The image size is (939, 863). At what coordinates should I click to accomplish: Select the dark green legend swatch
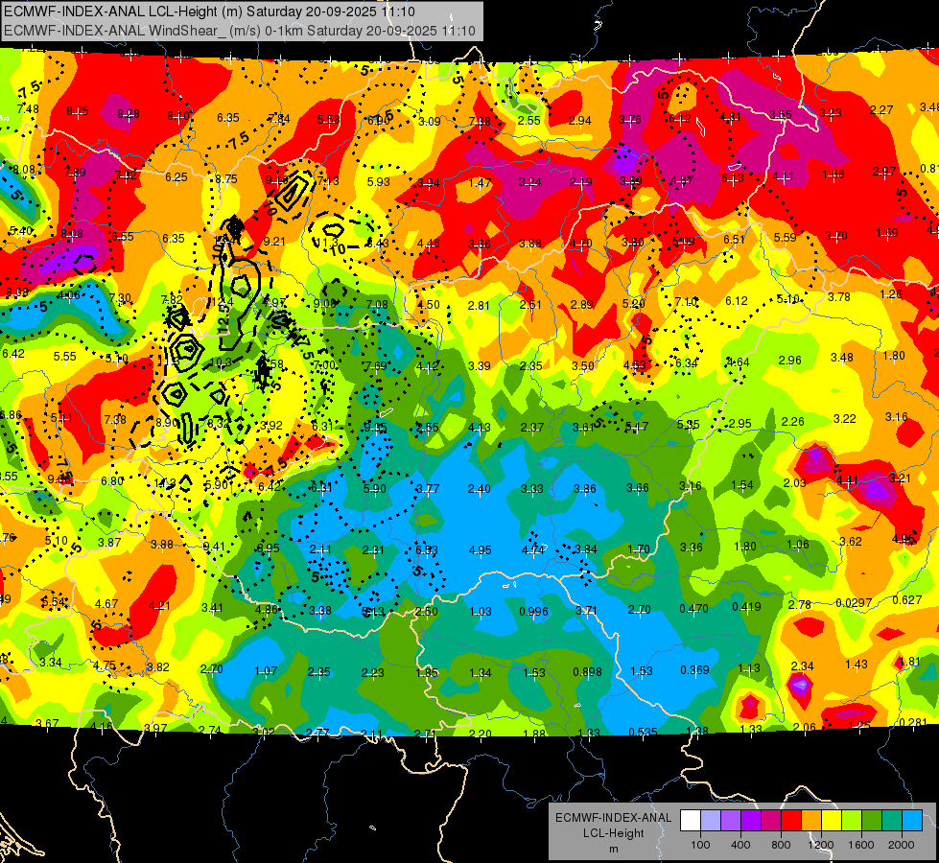pyautogui.click(x=871, y=820)
